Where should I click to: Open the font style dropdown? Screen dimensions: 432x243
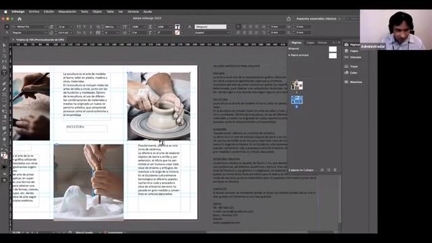point(45,32)
